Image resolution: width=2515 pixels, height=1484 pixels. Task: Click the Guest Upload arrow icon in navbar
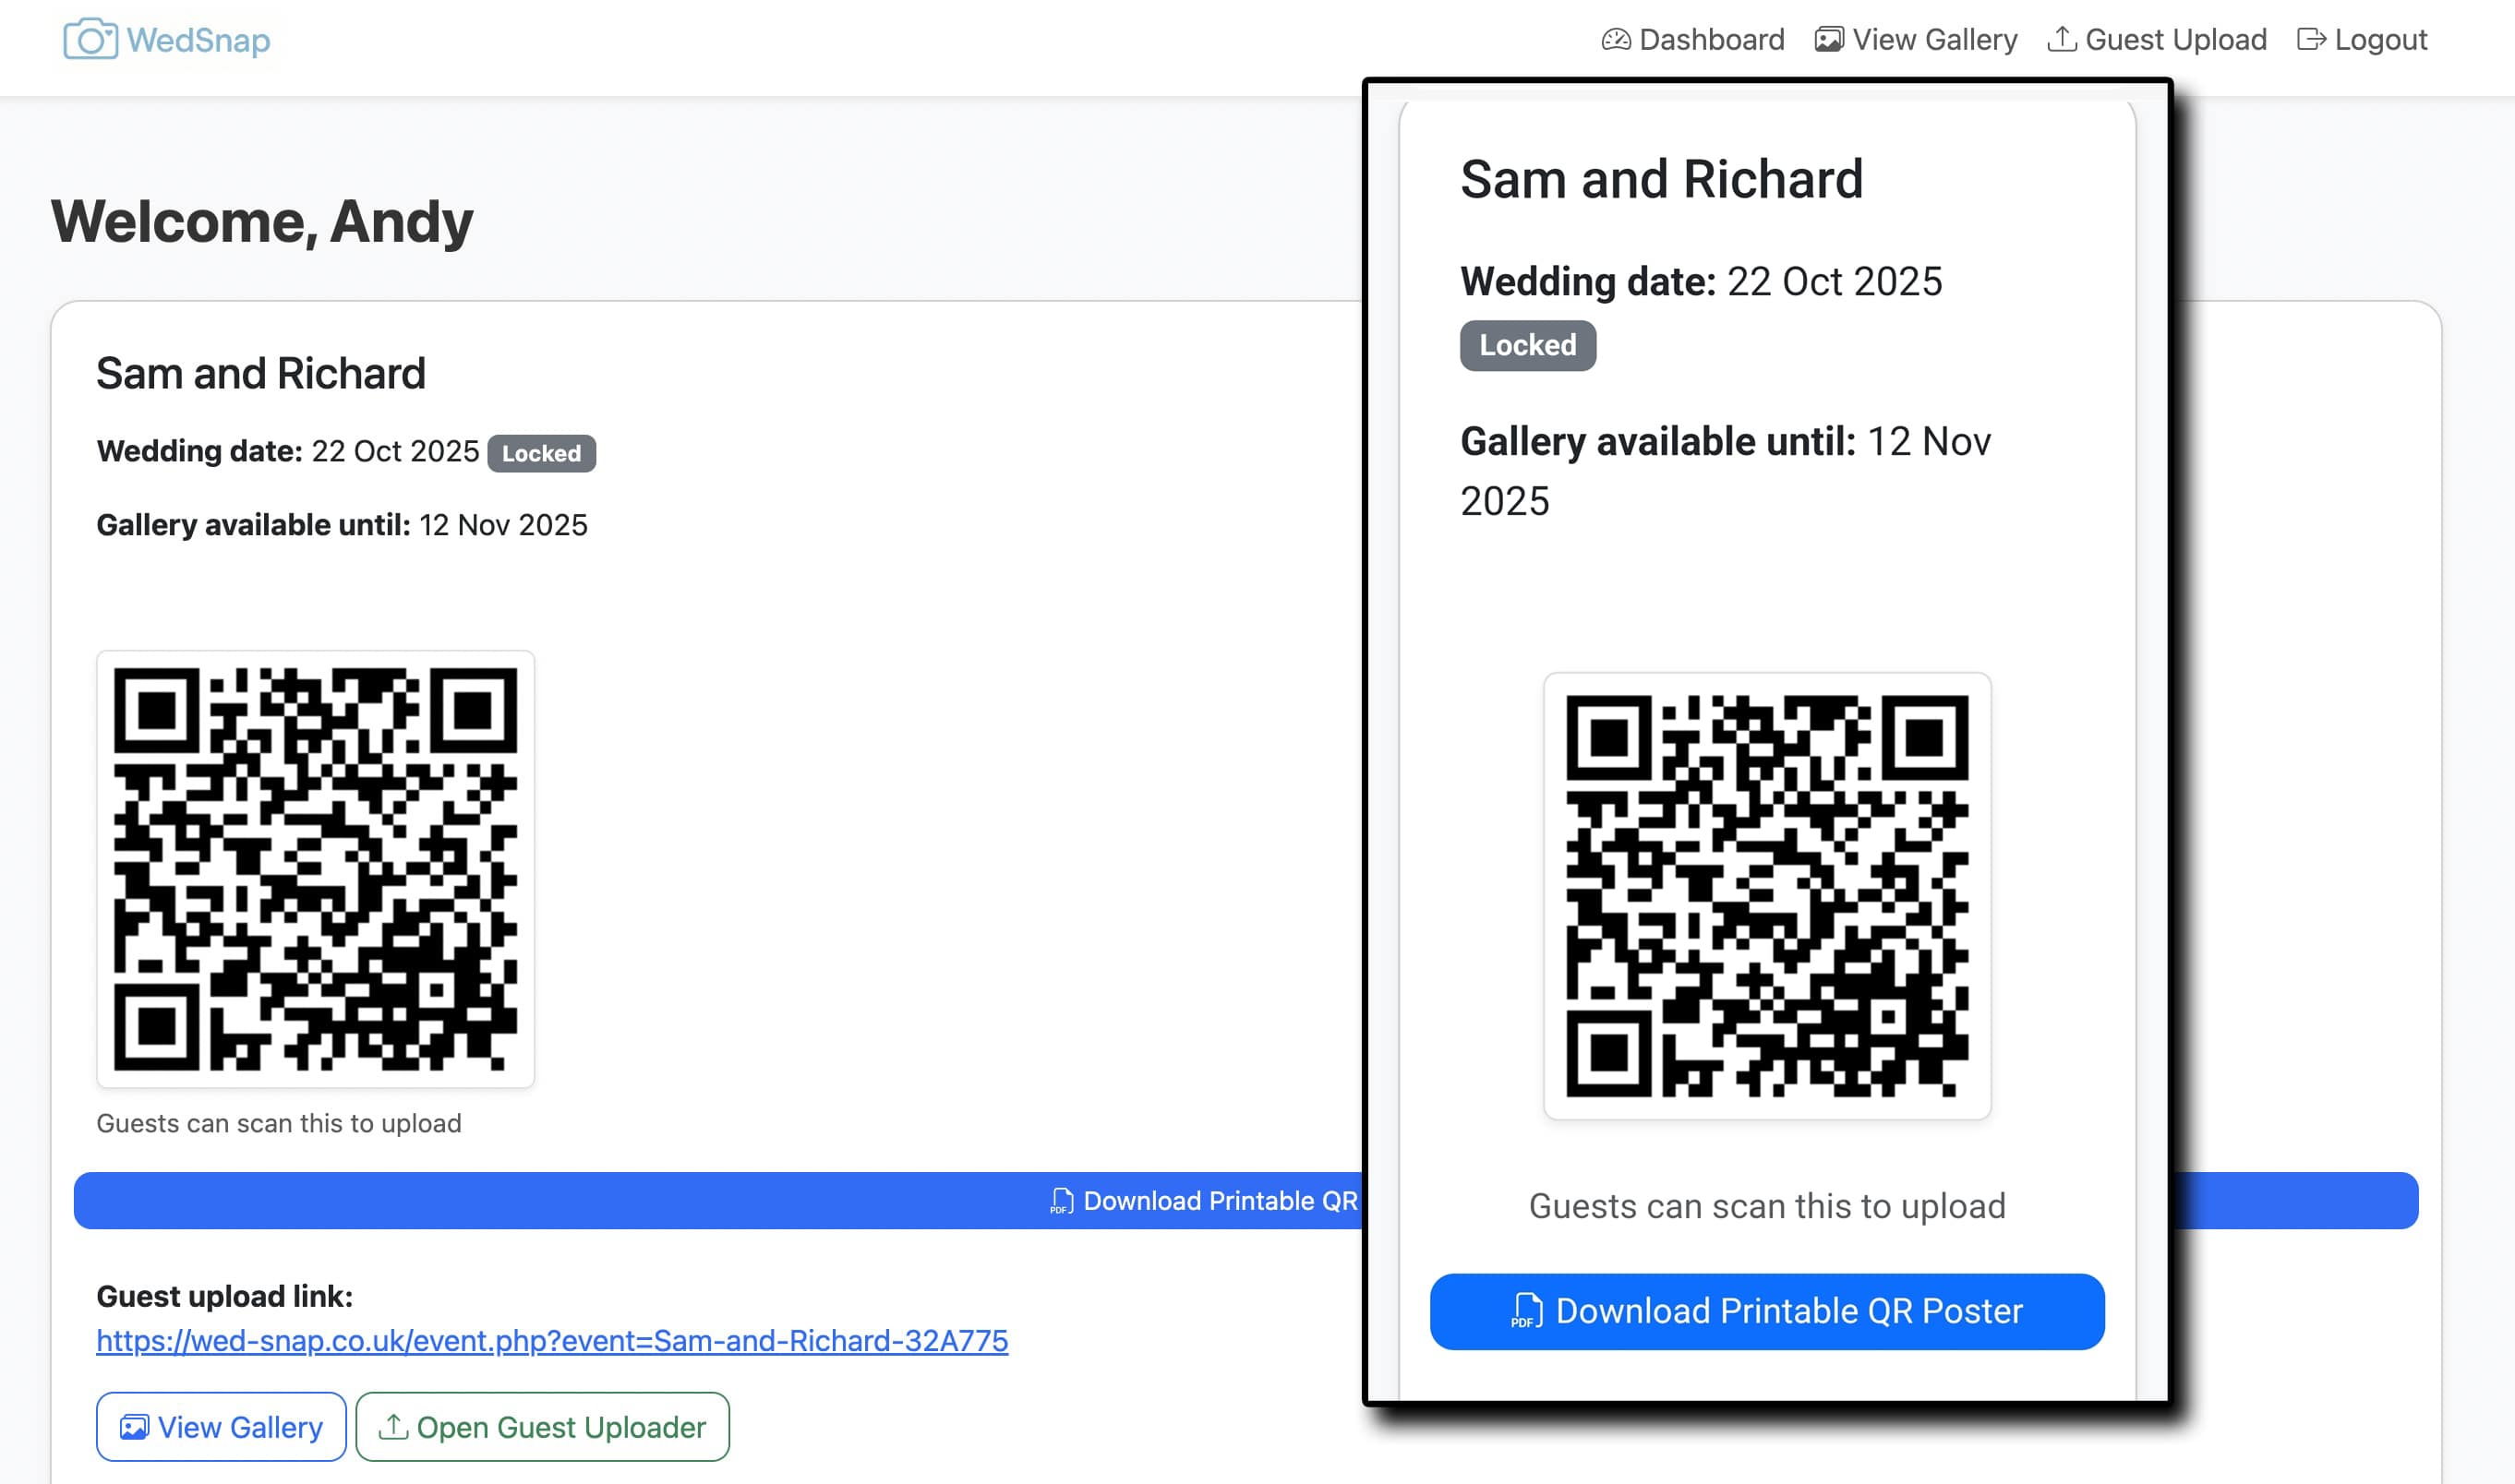point(2062,40)
